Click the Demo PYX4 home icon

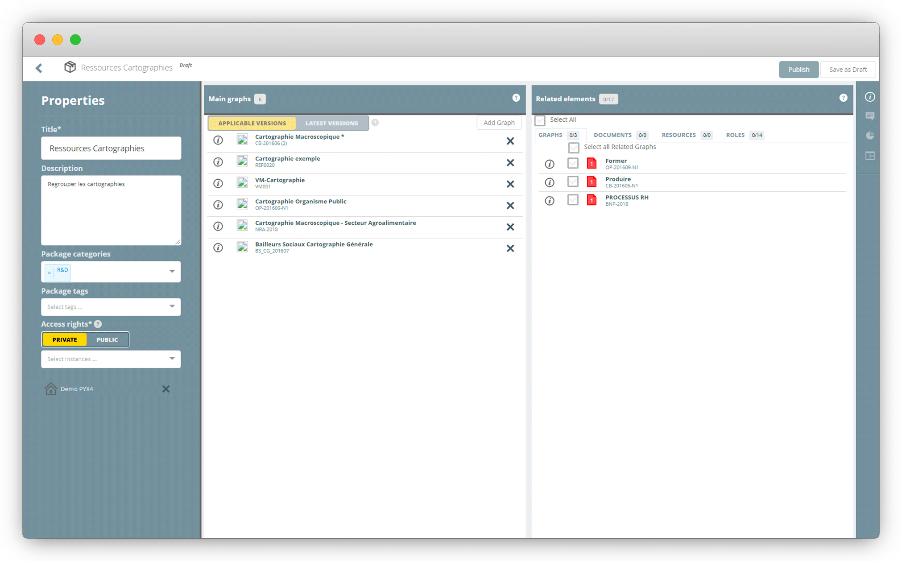[x=51, y=388]
